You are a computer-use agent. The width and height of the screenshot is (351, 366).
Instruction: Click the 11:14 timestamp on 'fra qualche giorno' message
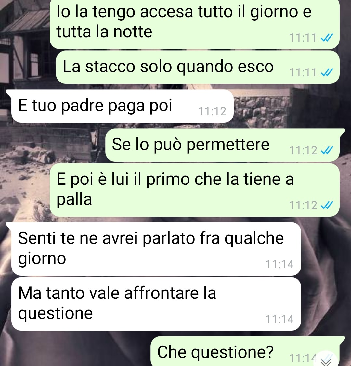click(x=279, y=264)
